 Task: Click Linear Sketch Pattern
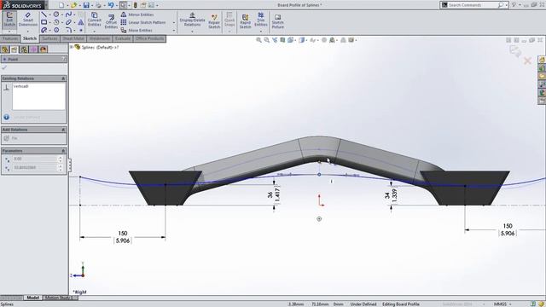pyautogui.click(x=143, y=22)
